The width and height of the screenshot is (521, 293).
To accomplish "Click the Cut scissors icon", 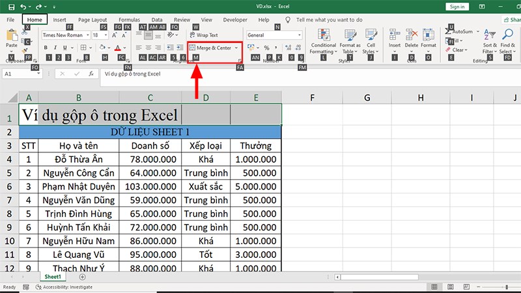I will [x=24, y=32].
